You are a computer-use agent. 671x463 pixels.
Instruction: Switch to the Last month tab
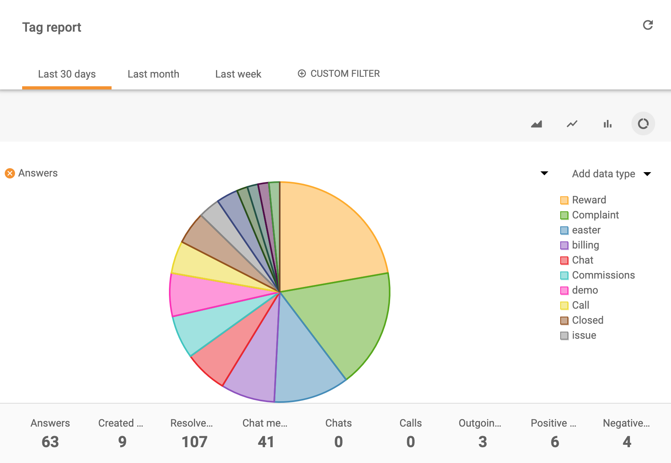tap(154, 74)
